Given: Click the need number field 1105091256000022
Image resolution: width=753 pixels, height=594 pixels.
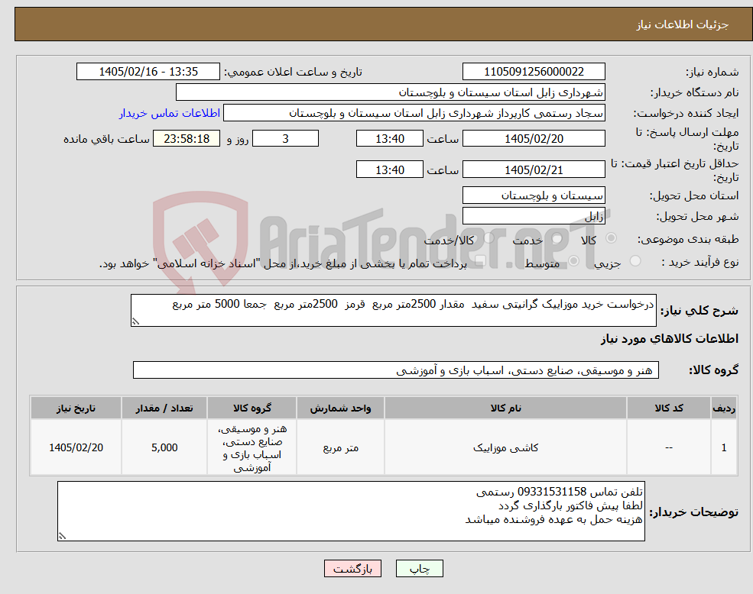Looking at the screenshot, I should [x=534, y=72].
